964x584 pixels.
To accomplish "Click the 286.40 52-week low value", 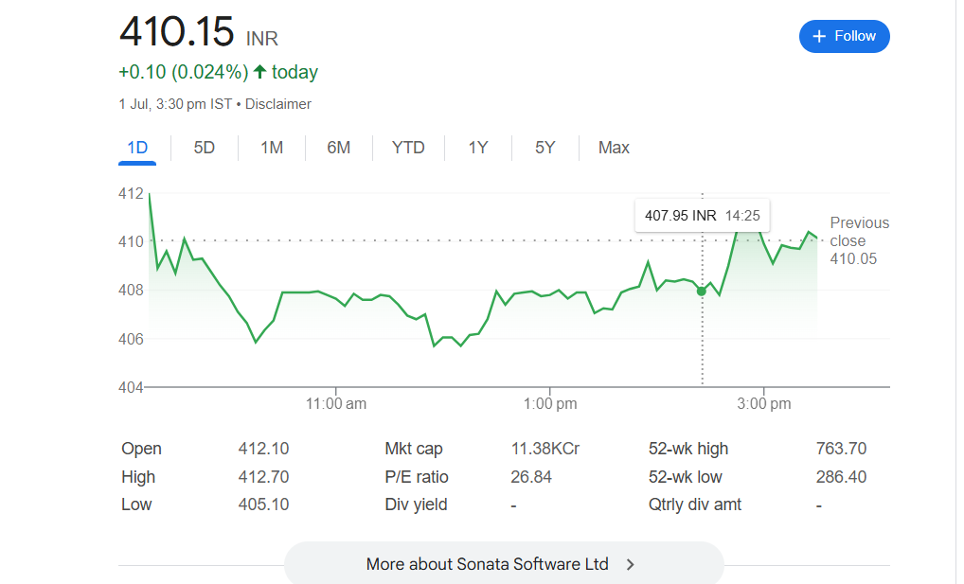I will (x=841, y=477).
